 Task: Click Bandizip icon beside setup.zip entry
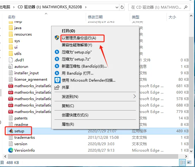click(x=57, y=52)
